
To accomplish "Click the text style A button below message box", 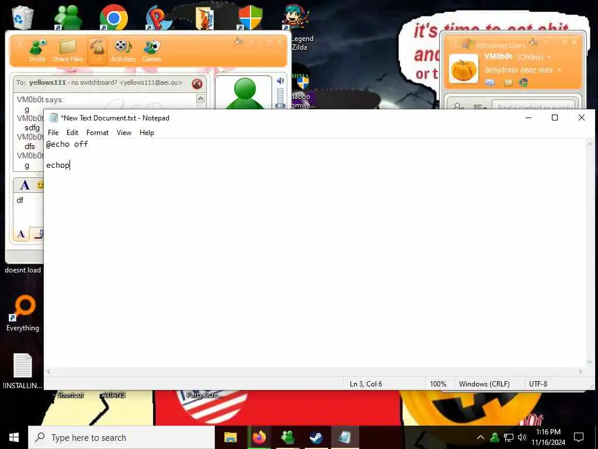I will tap(22, 234).
